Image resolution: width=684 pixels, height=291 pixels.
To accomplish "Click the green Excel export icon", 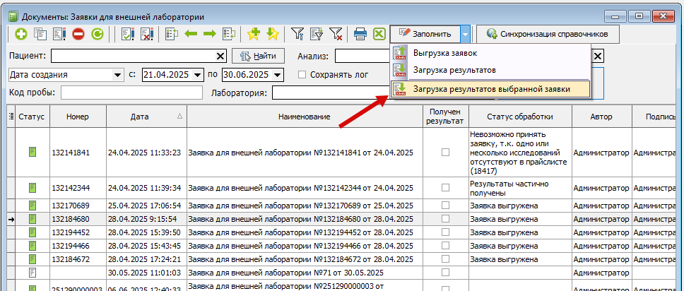I will (x=379, y=33).
